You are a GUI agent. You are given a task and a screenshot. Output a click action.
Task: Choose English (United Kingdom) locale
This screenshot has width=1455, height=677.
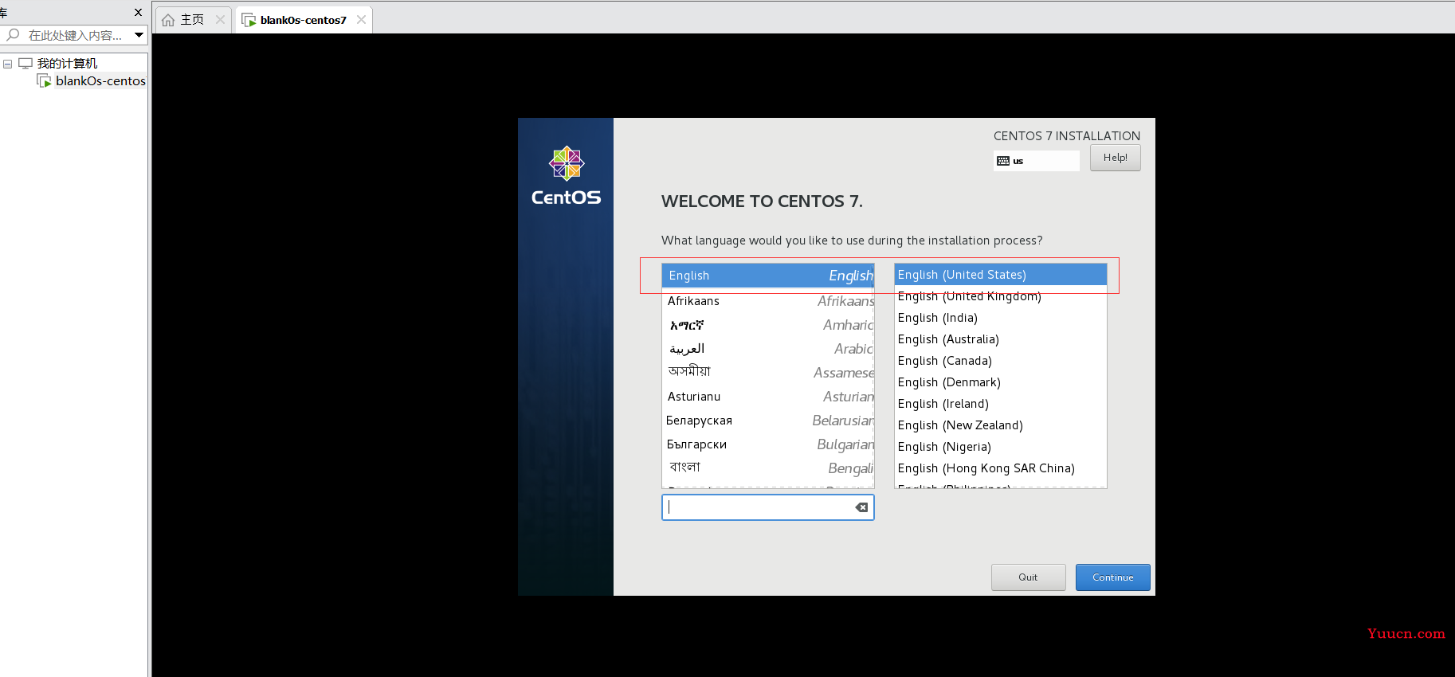click(1001, 296)
